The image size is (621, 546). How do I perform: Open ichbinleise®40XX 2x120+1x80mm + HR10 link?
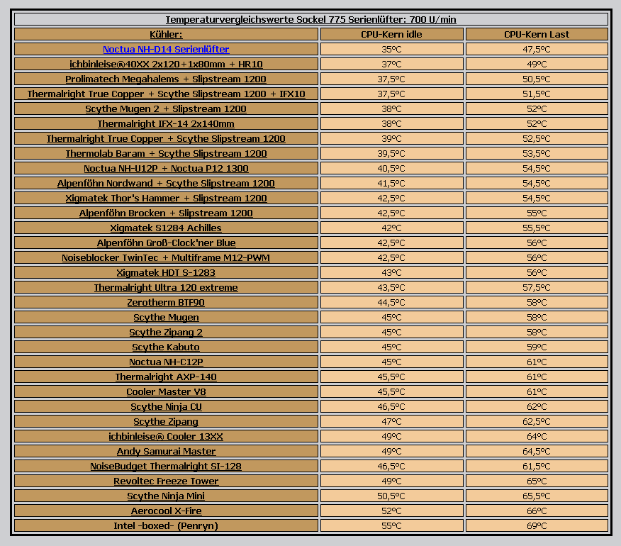(166, 65)
